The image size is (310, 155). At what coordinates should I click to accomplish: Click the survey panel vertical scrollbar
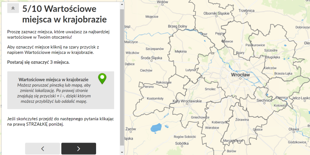pyautogui.click(x=122, y=77)
